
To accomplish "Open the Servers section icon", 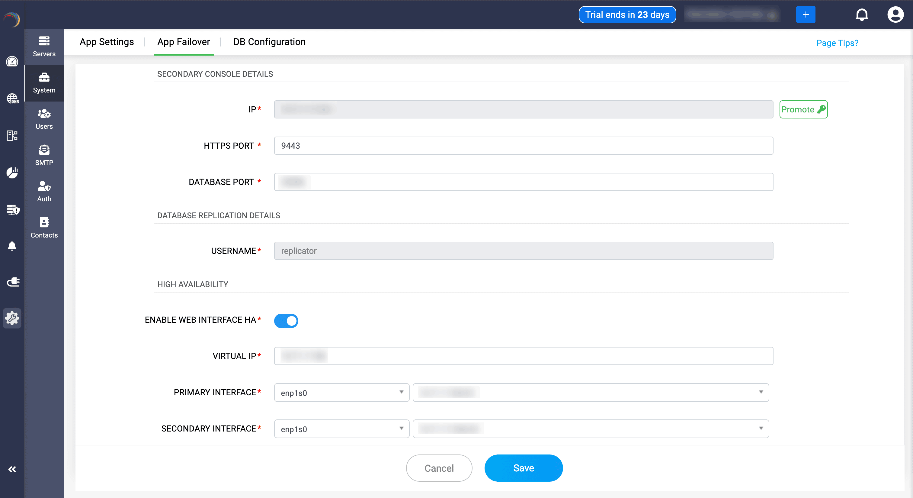I will tap(44, 47).
